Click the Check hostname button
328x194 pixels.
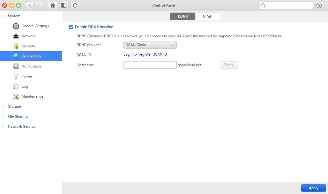[x=229, y=65]
